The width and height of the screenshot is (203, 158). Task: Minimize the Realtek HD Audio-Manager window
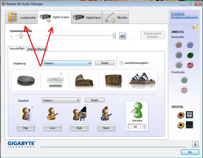click(x=183, y=4)
